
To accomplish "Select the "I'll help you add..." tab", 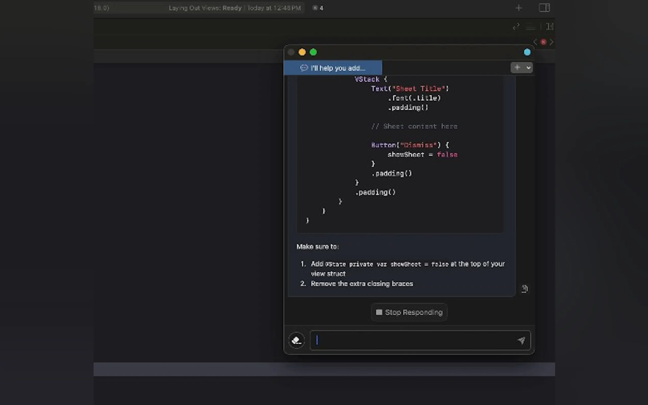I will coord(333,68).
